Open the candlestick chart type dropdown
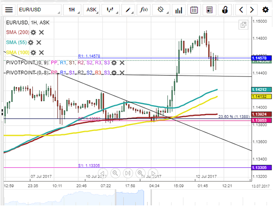Viewport: 273px width, 207px height. [x=111, y=10]
